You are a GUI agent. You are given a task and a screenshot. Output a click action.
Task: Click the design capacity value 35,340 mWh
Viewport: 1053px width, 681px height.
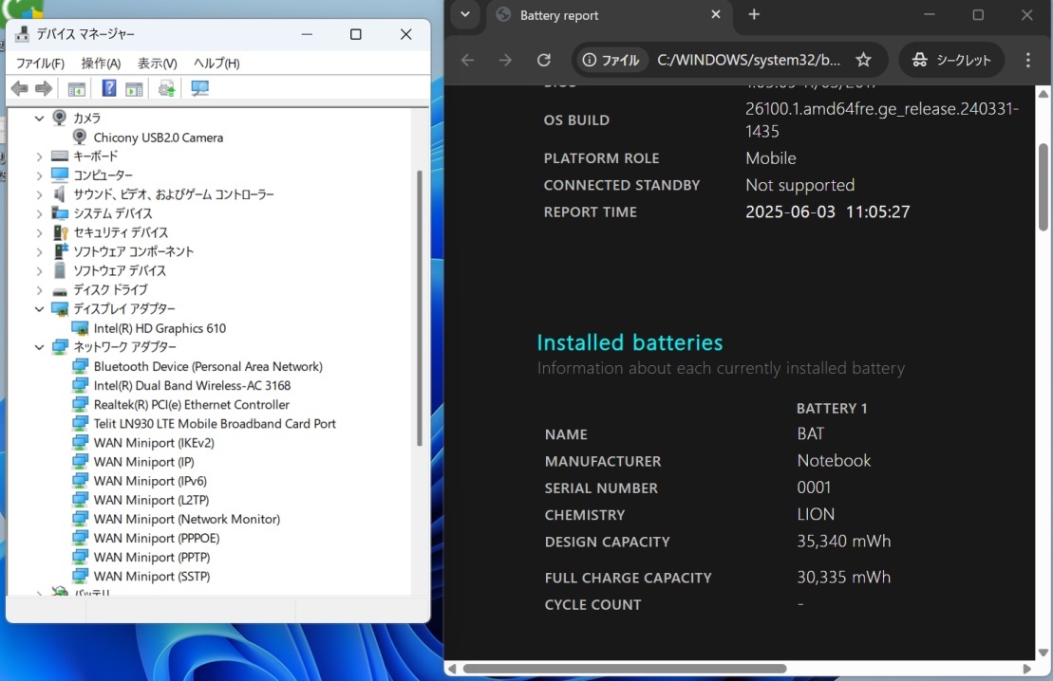(843, 542)
